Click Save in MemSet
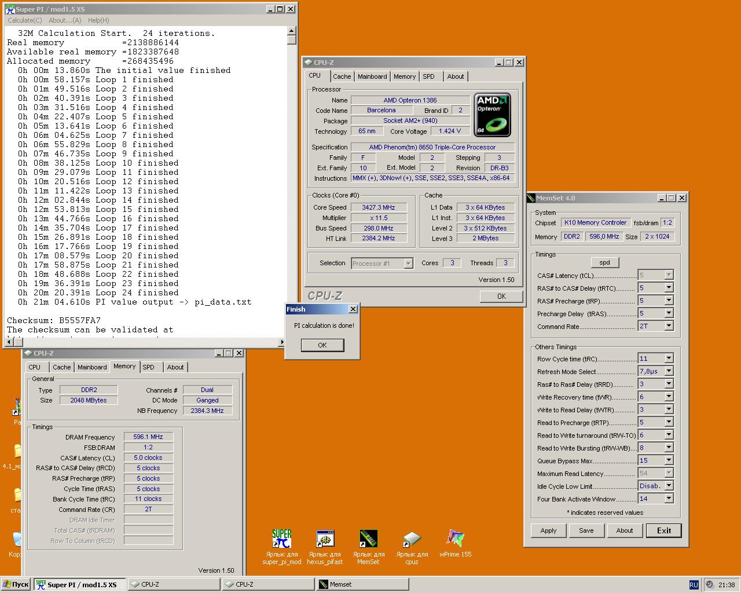This screenshot has height=593, width=741. [x=586, y=530]
